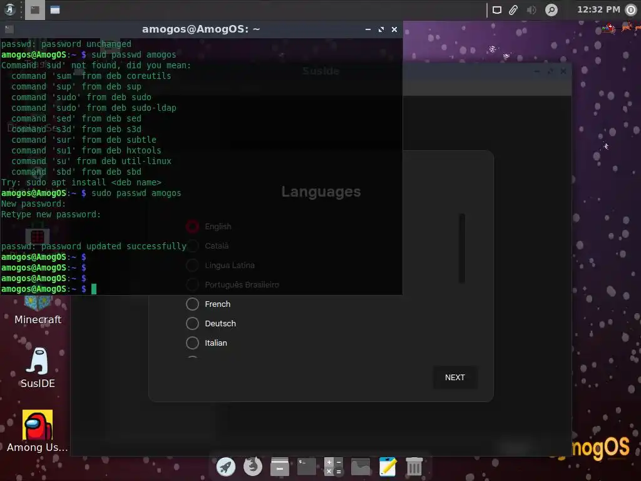Click the power button icon in the panel
This screenshot has height=481, width=641.
click(x=631, y=10)
